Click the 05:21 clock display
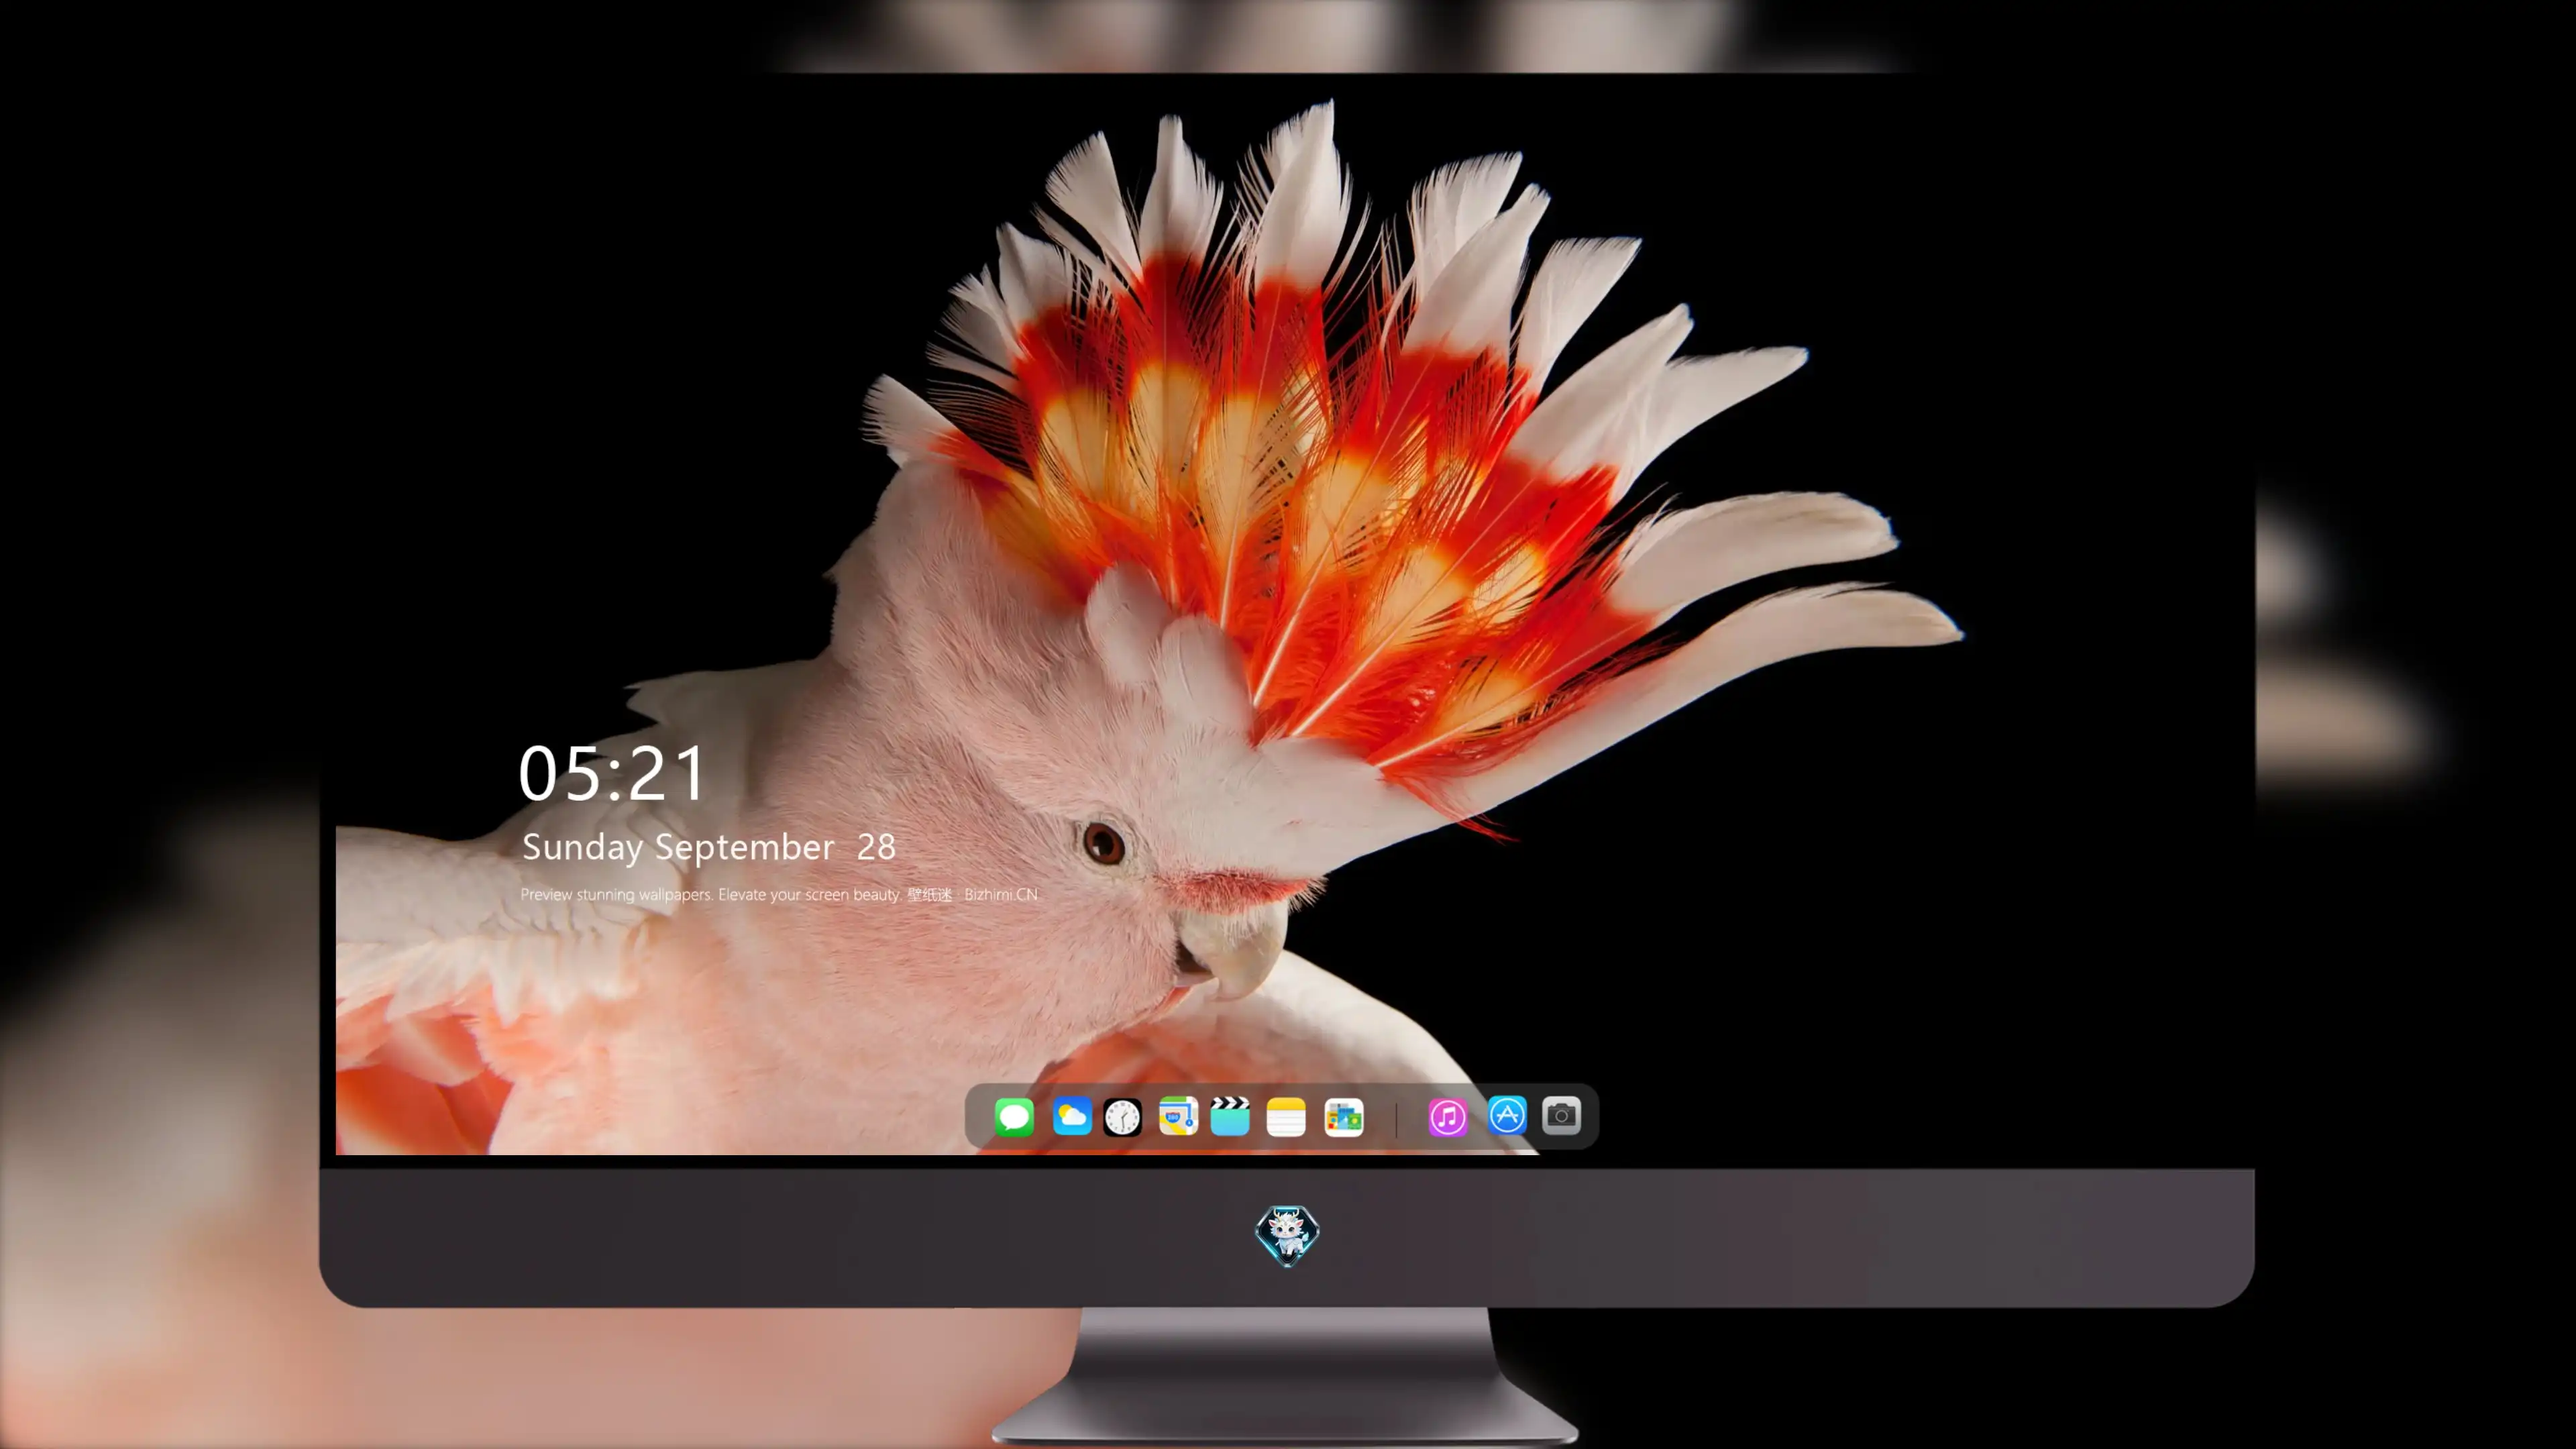The height and width of the screenshot is (1449, 2576). 612,773
